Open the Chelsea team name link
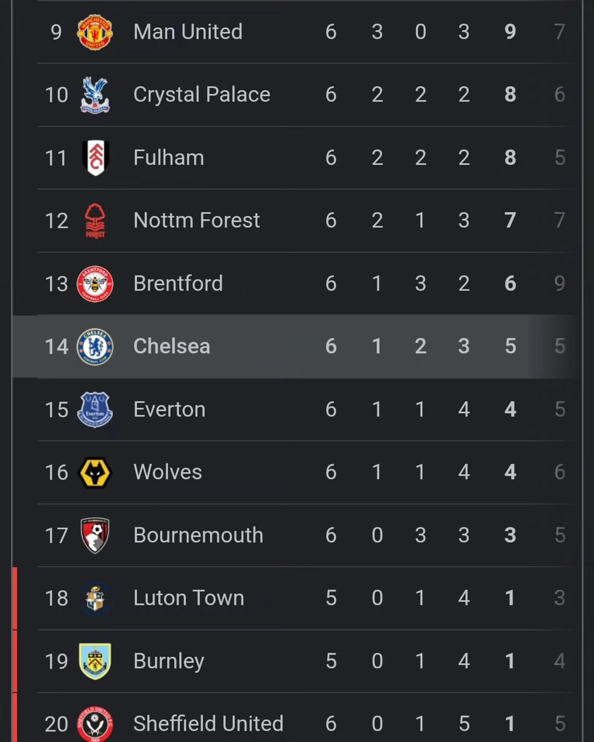Image resolution: width=594 pixels, height=742 pixels. pyautogui.click(x=172, y=346)
